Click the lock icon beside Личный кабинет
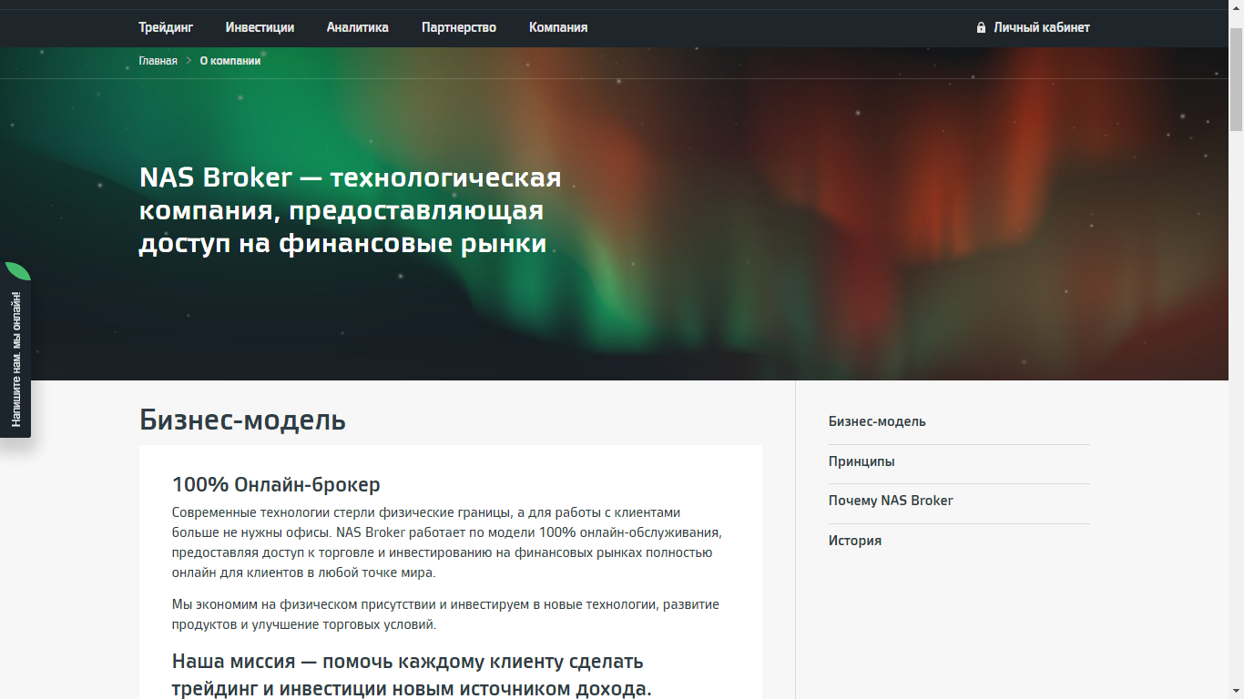 (x=981, y=27)
